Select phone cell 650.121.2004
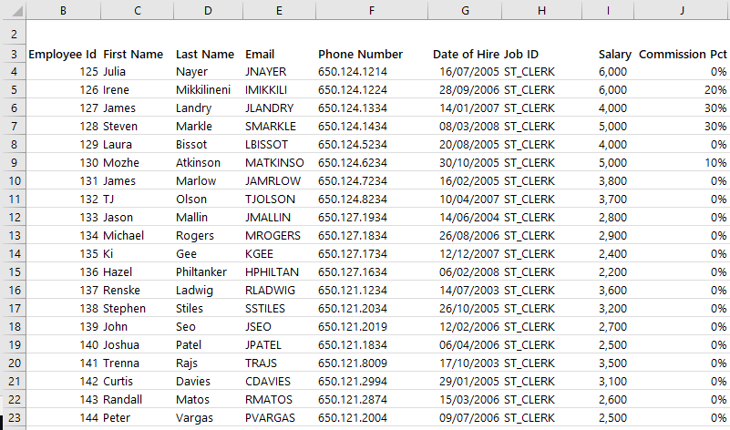This screenshot has height=430, width=730. tap(372, 417)
